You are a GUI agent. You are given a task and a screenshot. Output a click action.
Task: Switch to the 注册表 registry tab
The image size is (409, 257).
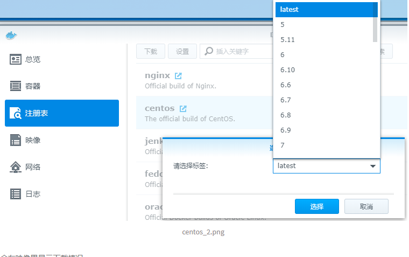pos(62,113)
